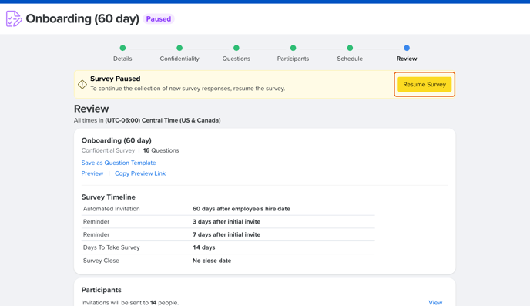Click Save as Question Template link
Viewport: 530px width, 306px height.
119,163
